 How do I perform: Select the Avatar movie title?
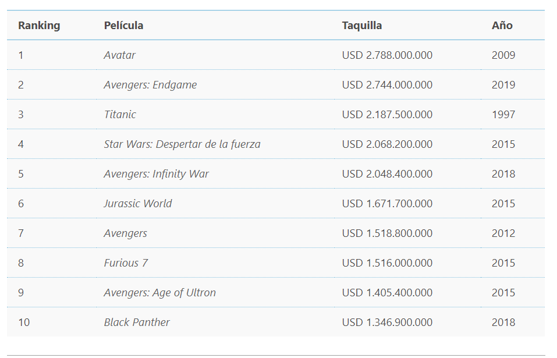(x=119, y=55)
